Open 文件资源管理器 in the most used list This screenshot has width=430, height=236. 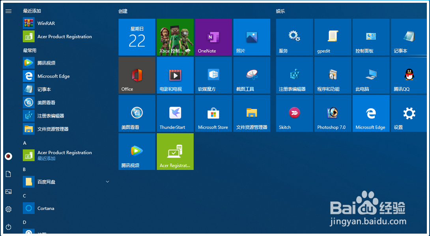click(66, 129)
